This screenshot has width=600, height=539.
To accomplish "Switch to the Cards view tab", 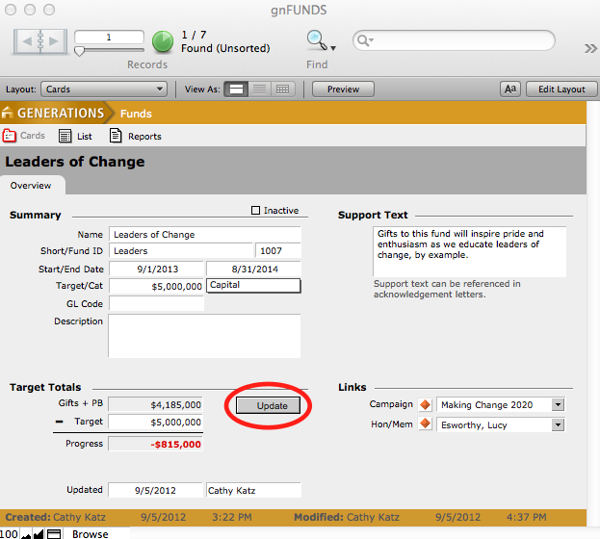I will tap(25, 136).
